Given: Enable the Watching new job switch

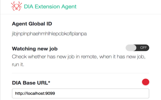Looking at the screenshot, I should pos(137,48).
